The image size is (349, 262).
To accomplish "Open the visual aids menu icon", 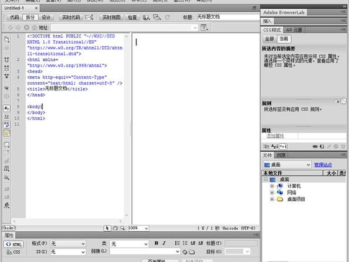I will tap(157, 17).
